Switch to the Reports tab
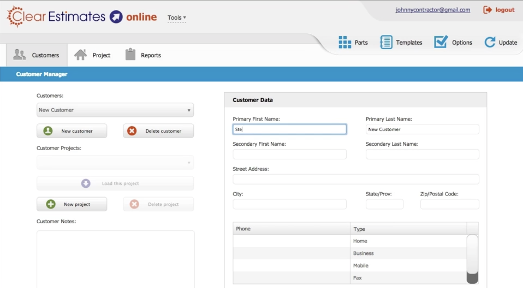523x288 pixels. click(x=143, y=55)
